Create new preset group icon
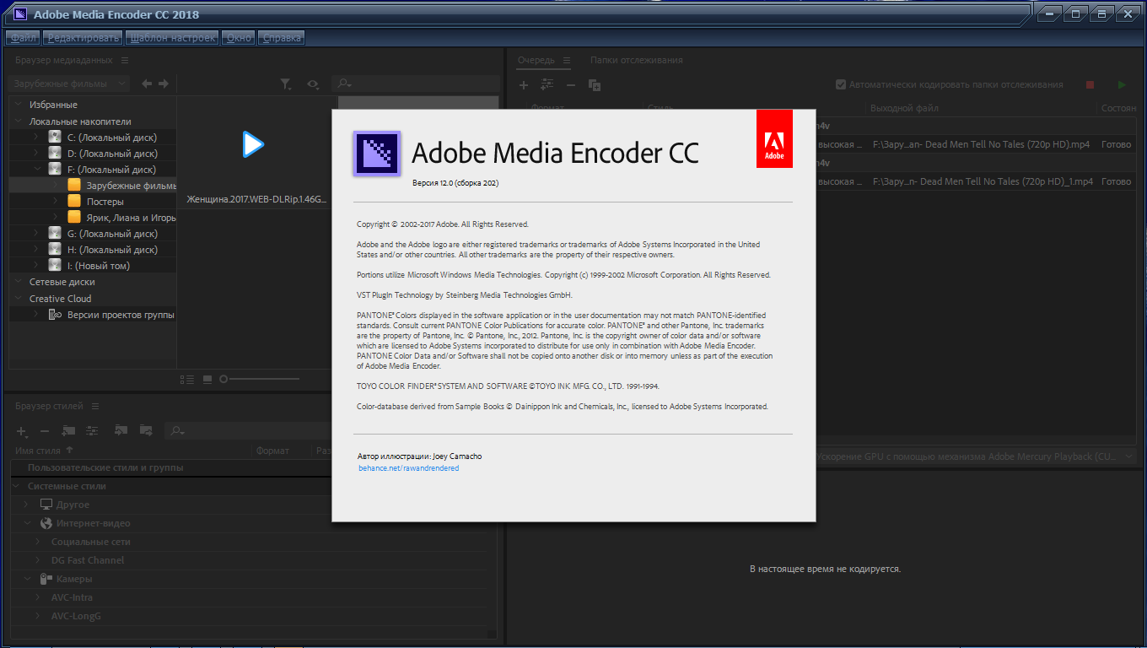Image resolution: width=1147 pixels, height=648 pixels. (x=68, y=431)
